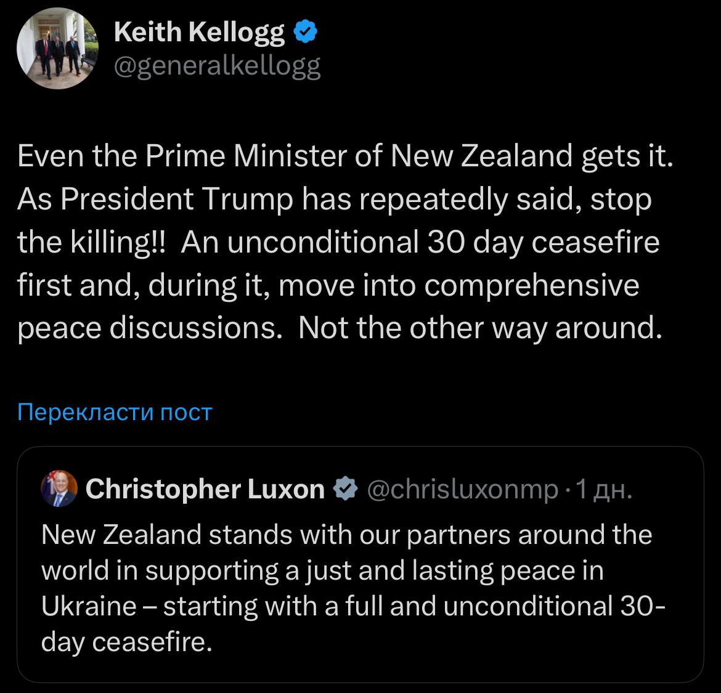
Task: Click the "Перекласти пост" translate link
Action: point(115,411)
